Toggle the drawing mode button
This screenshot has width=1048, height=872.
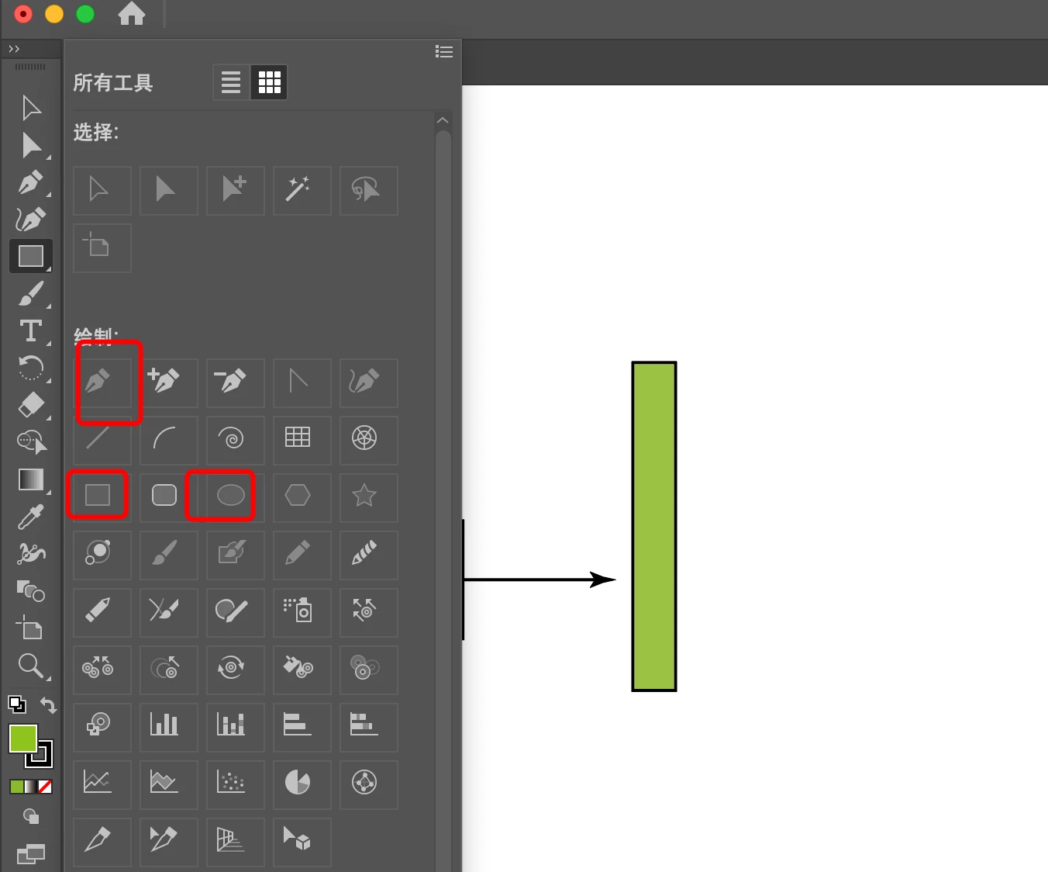pos(31,816)
